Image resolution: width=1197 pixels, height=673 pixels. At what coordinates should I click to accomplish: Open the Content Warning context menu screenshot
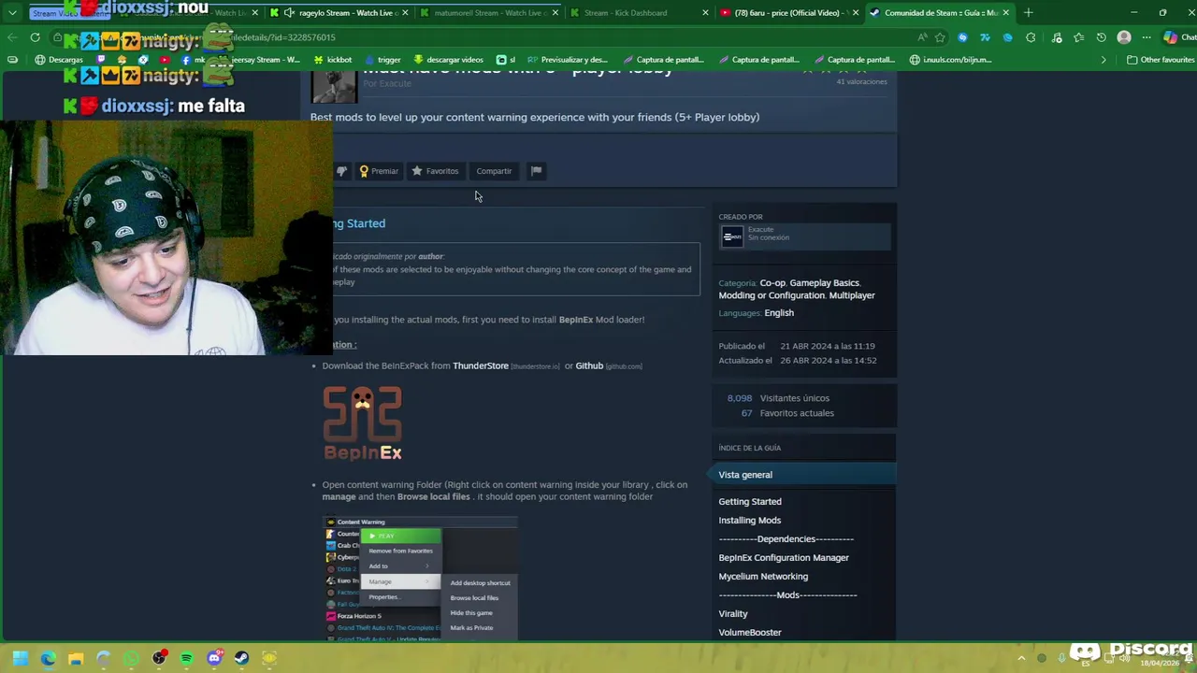[420, 578]
